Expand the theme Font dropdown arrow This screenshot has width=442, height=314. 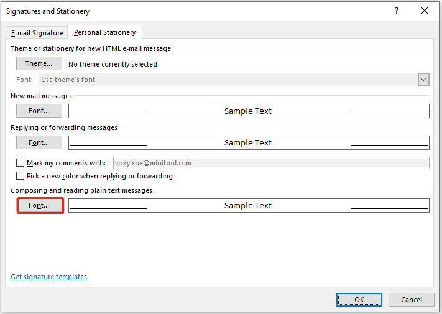pyautogui.click(x=423, y=80)
